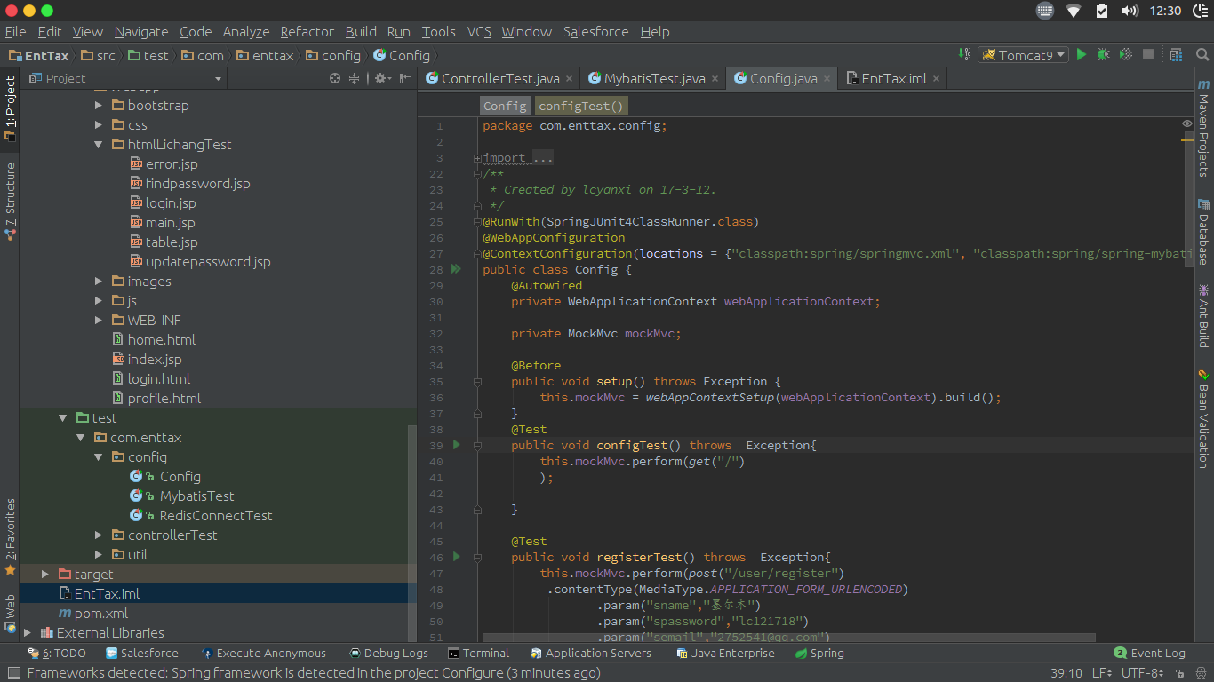Viewport: 1214px width, 682px height.
Task: Open keyboard indicator in system tray
Action: 1045,11
